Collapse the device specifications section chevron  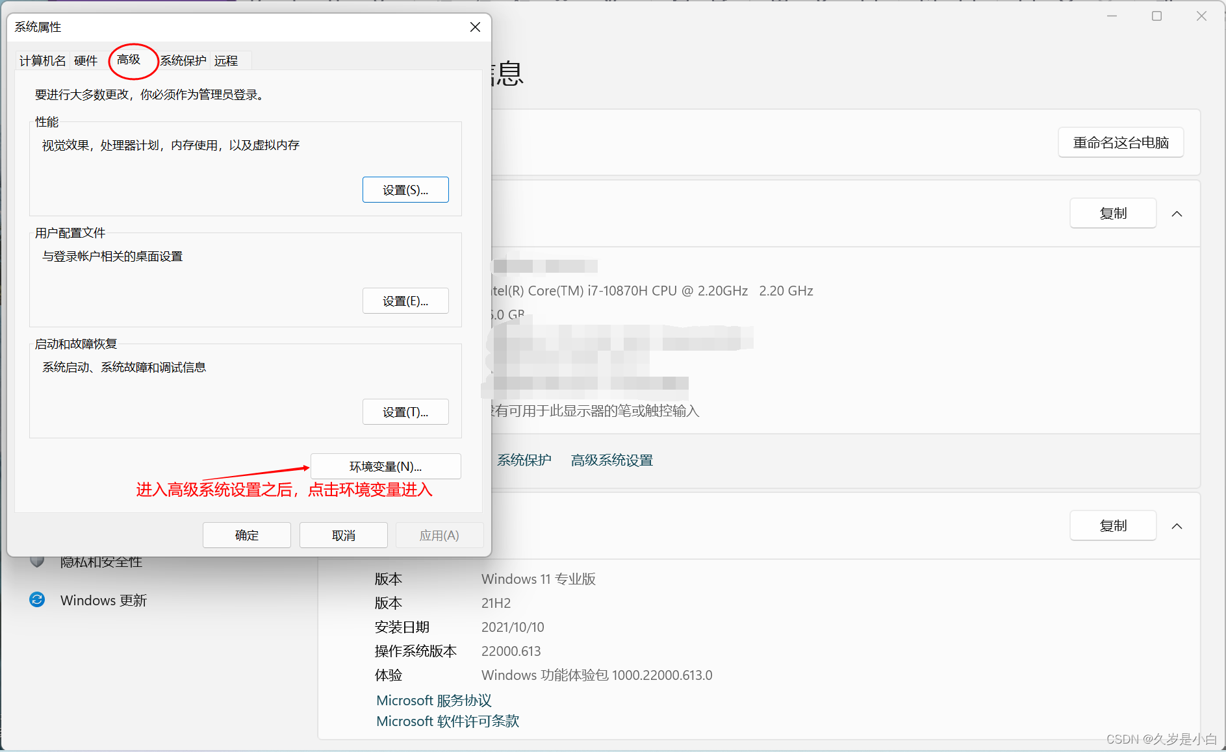pyautogui.click(x=1177, y=214)
